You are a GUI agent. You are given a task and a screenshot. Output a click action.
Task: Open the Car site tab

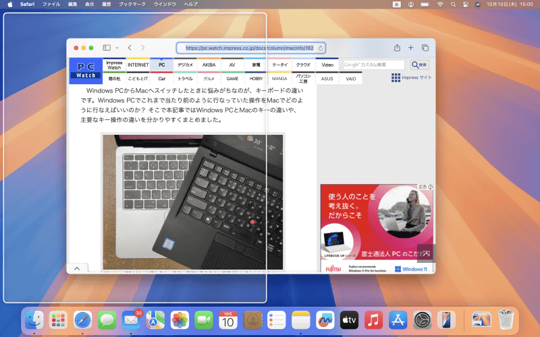[162, 78]
